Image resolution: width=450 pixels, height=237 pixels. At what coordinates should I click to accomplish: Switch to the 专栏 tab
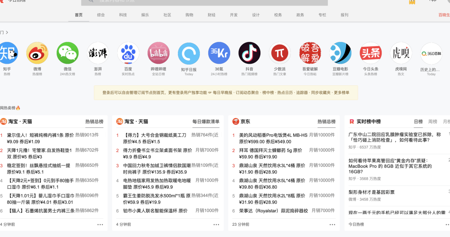point(322,15)
